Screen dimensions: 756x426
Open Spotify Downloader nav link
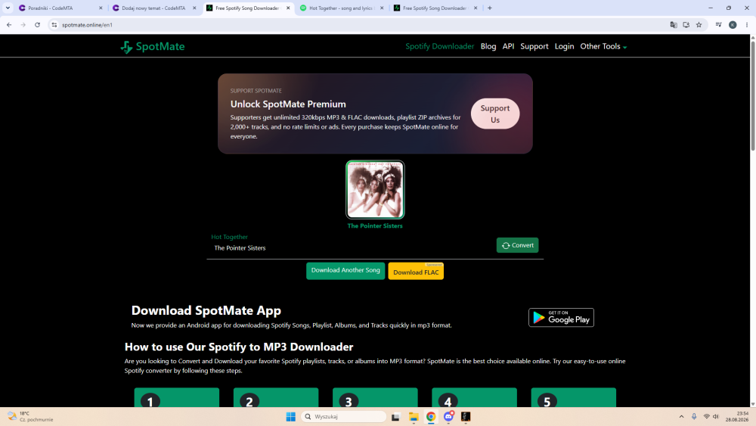click(439, 46)
